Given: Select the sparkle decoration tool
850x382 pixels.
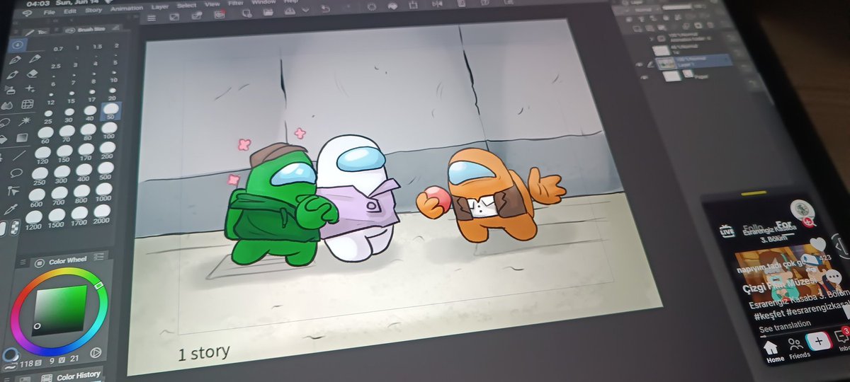Looking at the screenshot, I should (30, 88).
